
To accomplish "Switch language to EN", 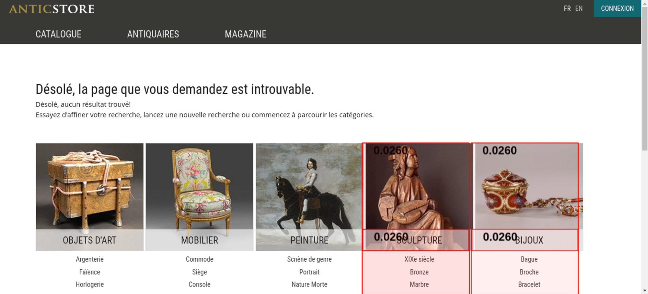I will 579,8.
